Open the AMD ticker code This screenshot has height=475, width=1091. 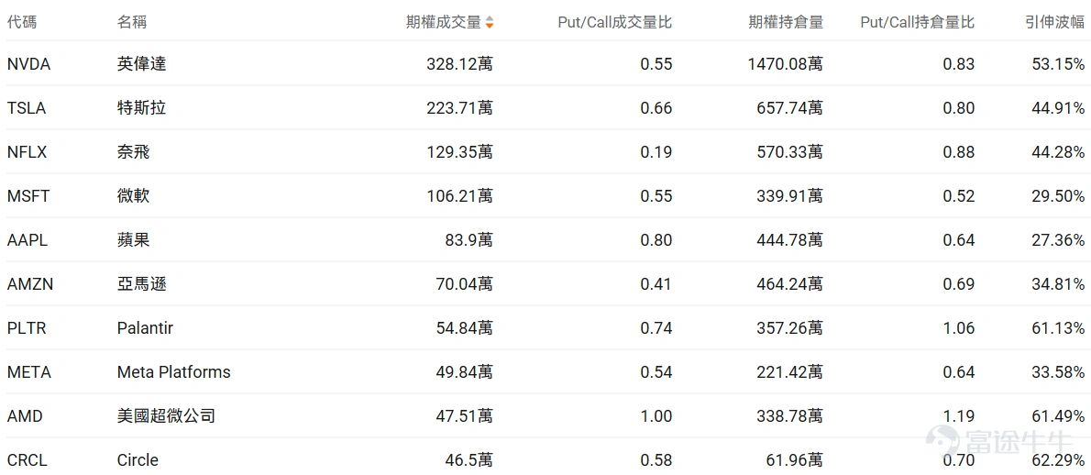(x=25, y=416)
